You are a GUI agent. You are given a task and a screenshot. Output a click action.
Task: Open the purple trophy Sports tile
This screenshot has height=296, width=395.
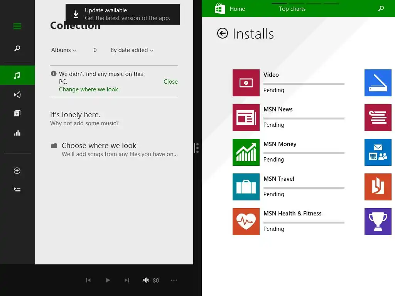[378, 222]
